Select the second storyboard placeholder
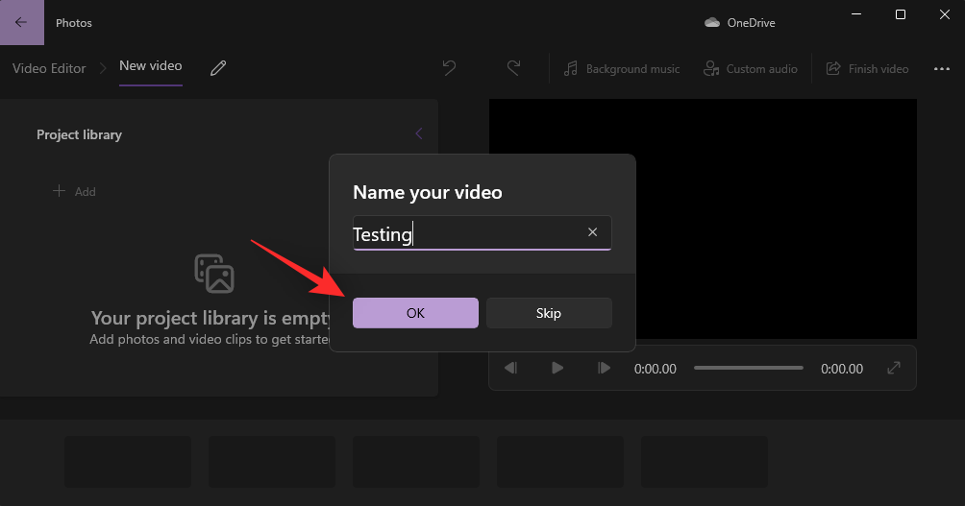 (x=272, y=462)
